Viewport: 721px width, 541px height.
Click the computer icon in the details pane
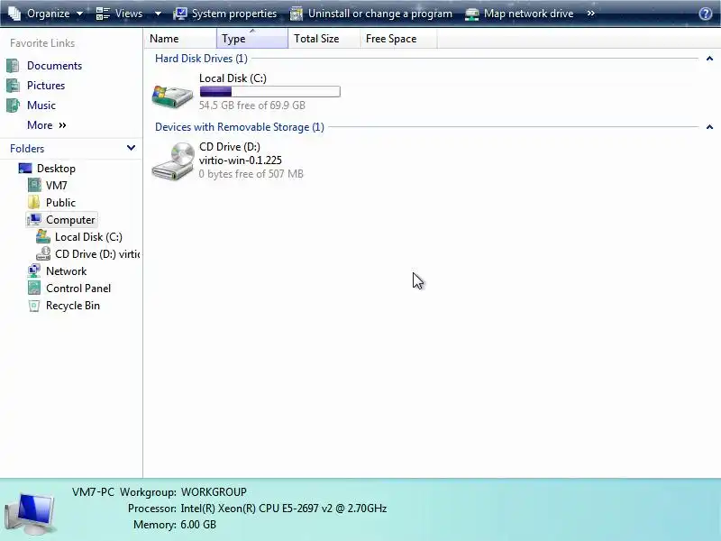click(x=30, y=514)
